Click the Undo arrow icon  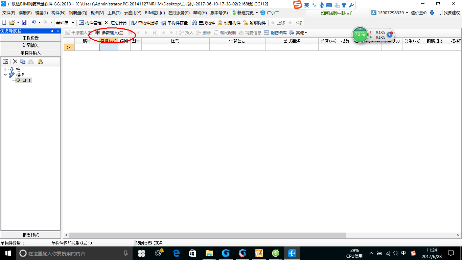34,23
